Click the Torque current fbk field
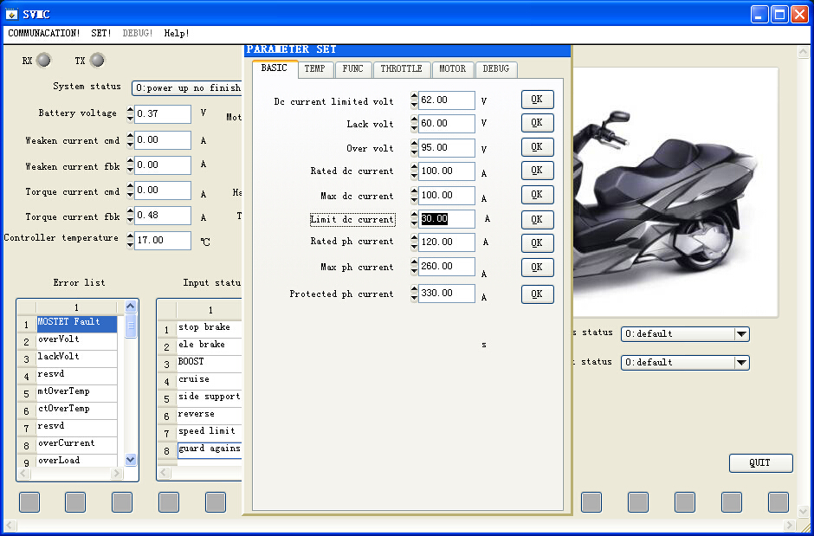Viewport: 814px width, 536px height. (163, 216)
